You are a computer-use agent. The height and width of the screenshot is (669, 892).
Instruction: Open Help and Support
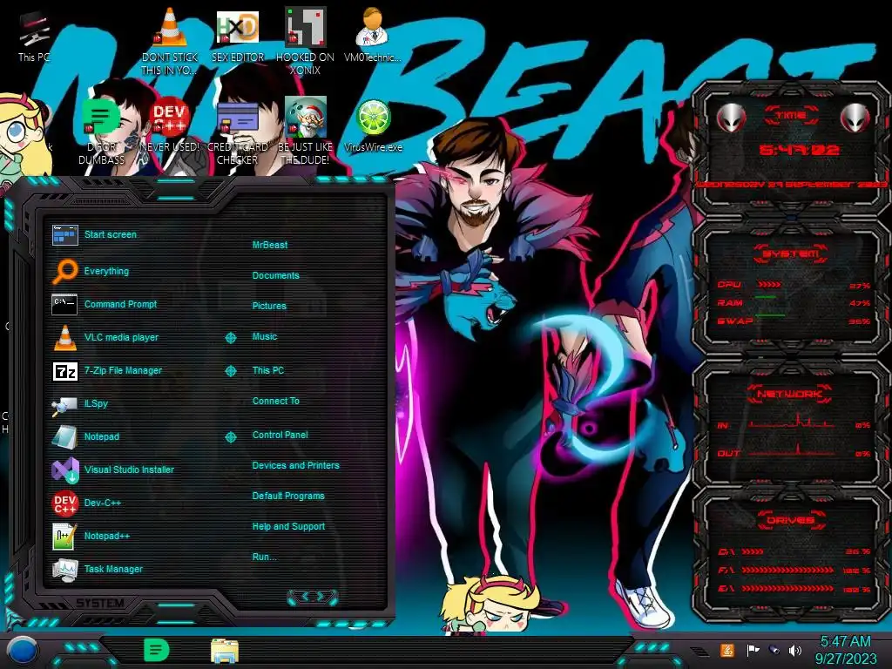(288, 527)
